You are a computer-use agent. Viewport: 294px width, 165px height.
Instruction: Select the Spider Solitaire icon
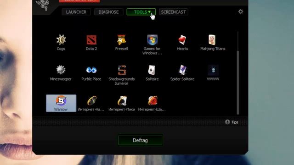(182, 70)
